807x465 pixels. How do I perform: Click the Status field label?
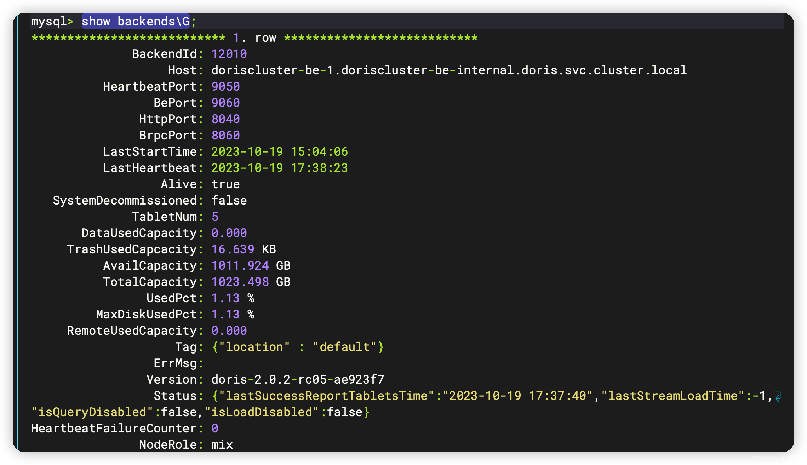pyautogui.click(x=178, y=396)
